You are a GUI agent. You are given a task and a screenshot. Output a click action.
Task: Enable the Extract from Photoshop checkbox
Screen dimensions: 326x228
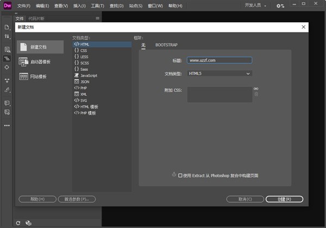pyautogui.click(x=180, y=175)
